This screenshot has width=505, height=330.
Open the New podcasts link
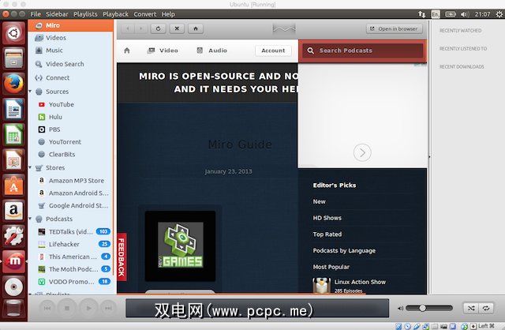(319, 202)
